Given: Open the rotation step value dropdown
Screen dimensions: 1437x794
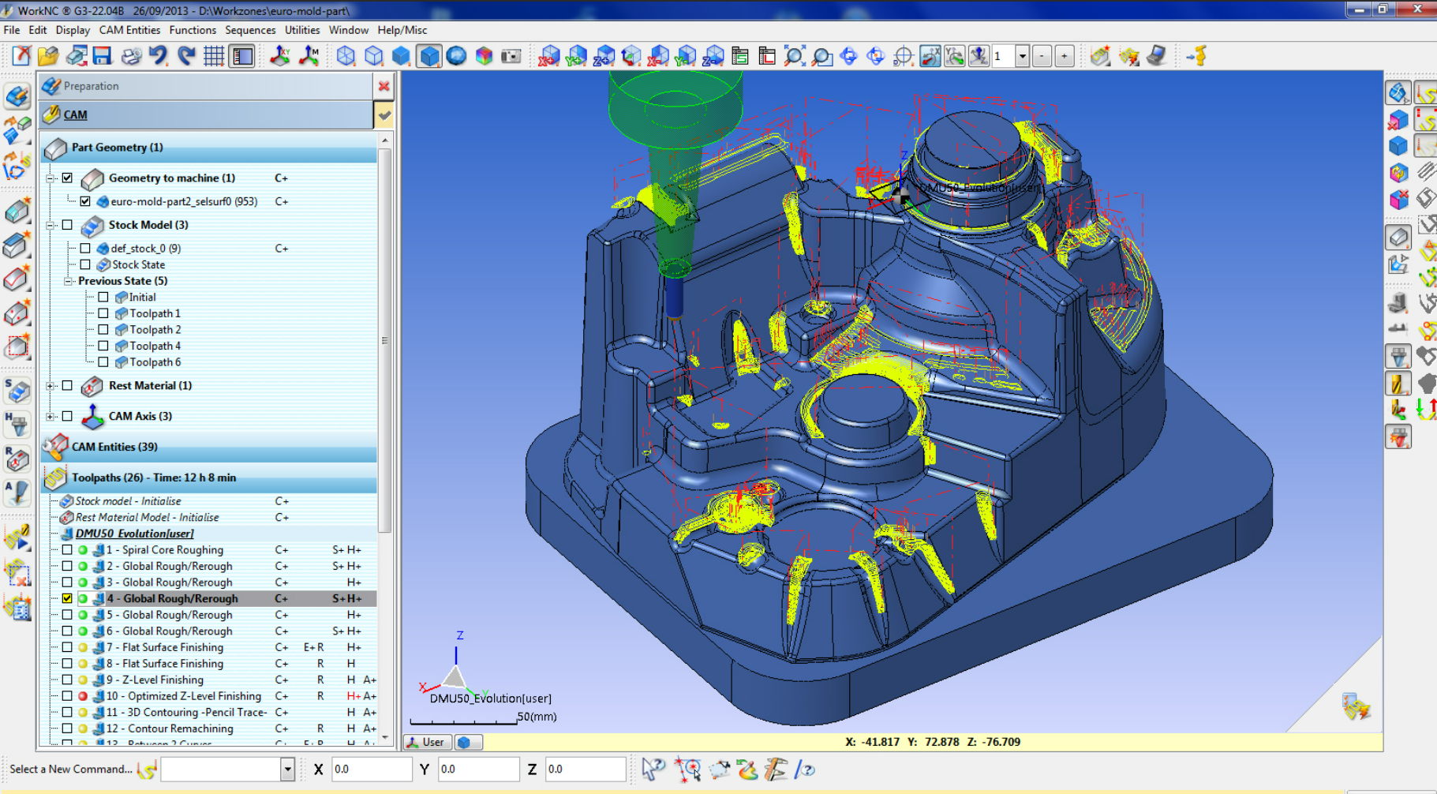Looking at the screenshot, I should 1023,56.
